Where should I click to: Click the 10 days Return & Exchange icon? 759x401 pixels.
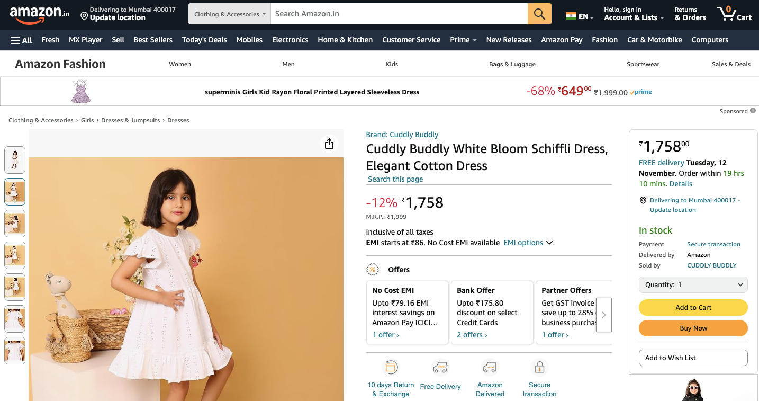point(391,367)
